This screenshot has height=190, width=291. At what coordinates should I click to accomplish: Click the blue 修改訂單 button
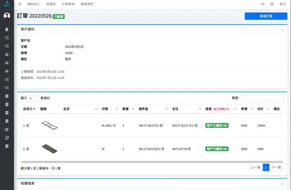(x=266, y=16)
